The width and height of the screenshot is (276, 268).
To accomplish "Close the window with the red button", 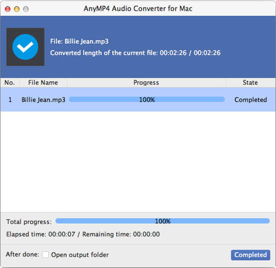I will tap(7, 9).
